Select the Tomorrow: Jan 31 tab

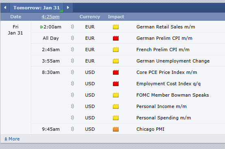(x=37, y=8)
